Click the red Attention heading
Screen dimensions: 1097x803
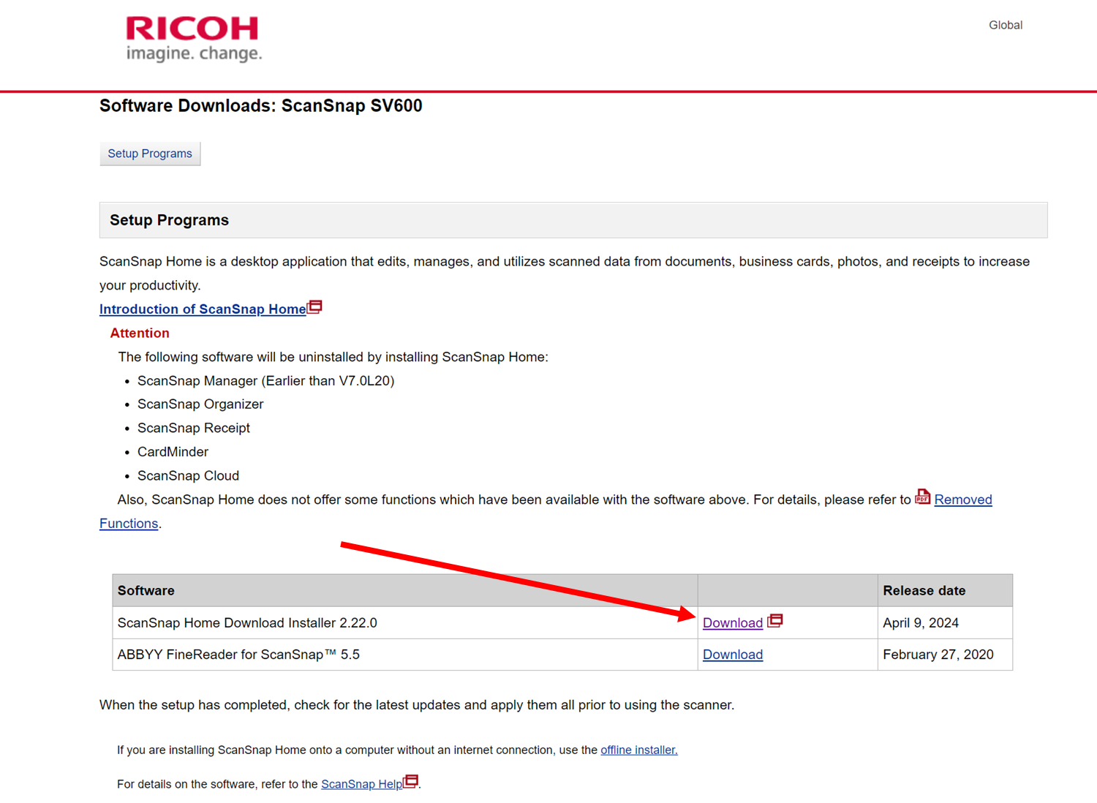[140, 333]
